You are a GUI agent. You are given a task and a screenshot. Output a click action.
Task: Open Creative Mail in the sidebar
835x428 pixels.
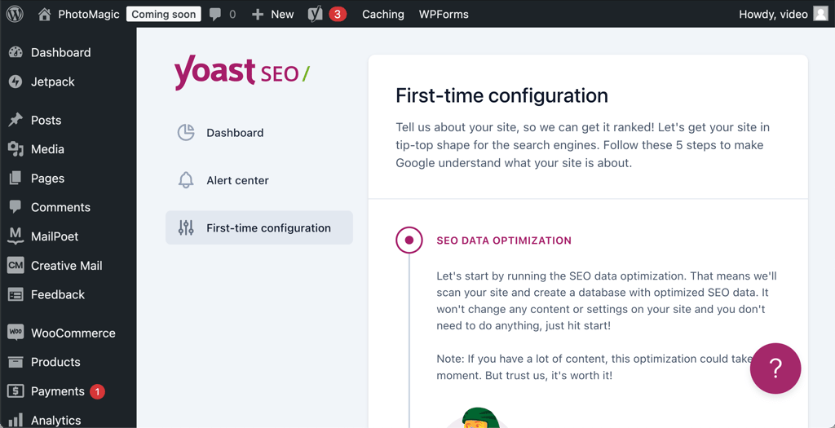point(67,265)
